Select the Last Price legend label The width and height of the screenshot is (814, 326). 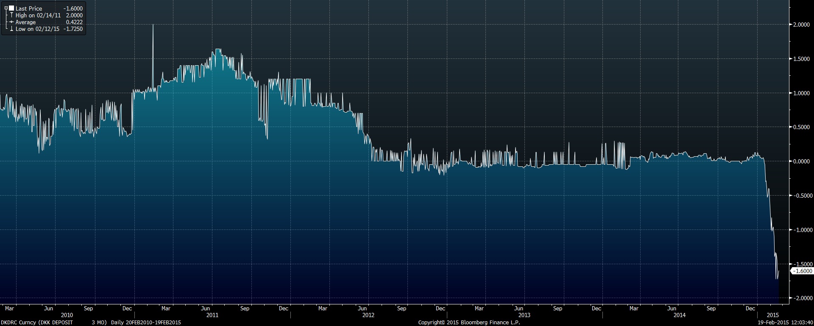(29, 8)
